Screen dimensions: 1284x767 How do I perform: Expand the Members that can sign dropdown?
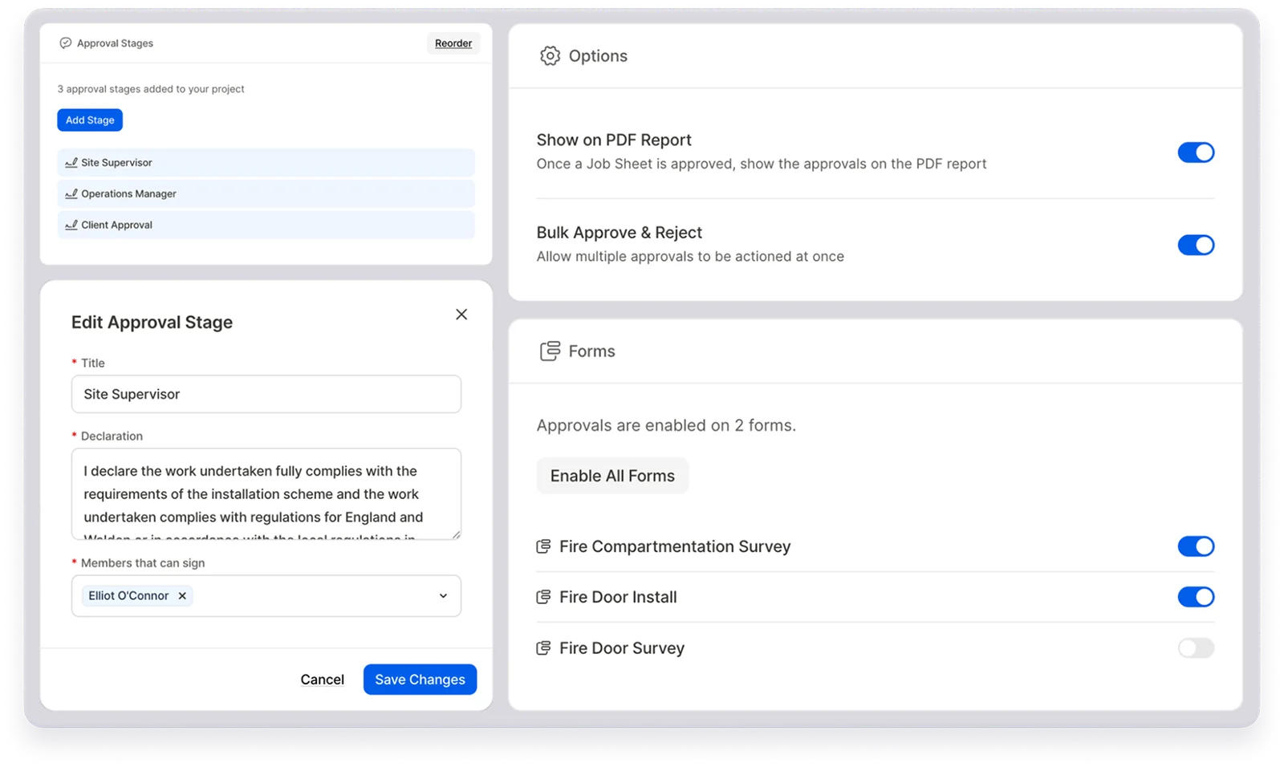pos(443,596)
